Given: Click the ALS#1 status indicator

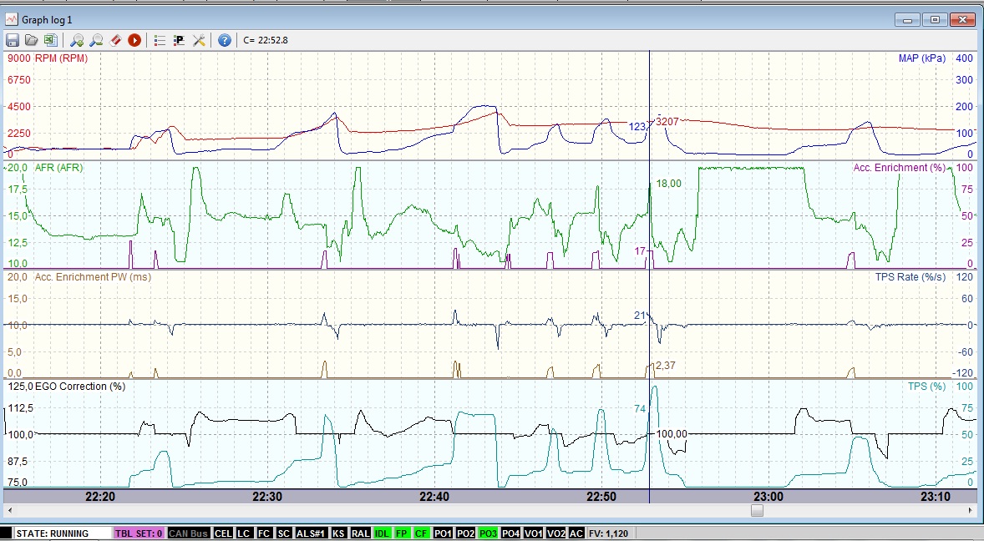Looking at the screenshot, I should point(311,533).
